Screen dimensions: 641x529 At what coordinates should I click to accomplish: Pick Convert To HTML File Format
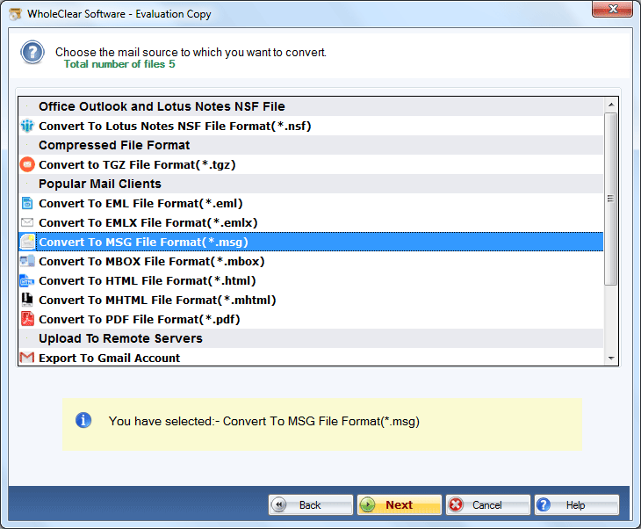click(311, 280)
